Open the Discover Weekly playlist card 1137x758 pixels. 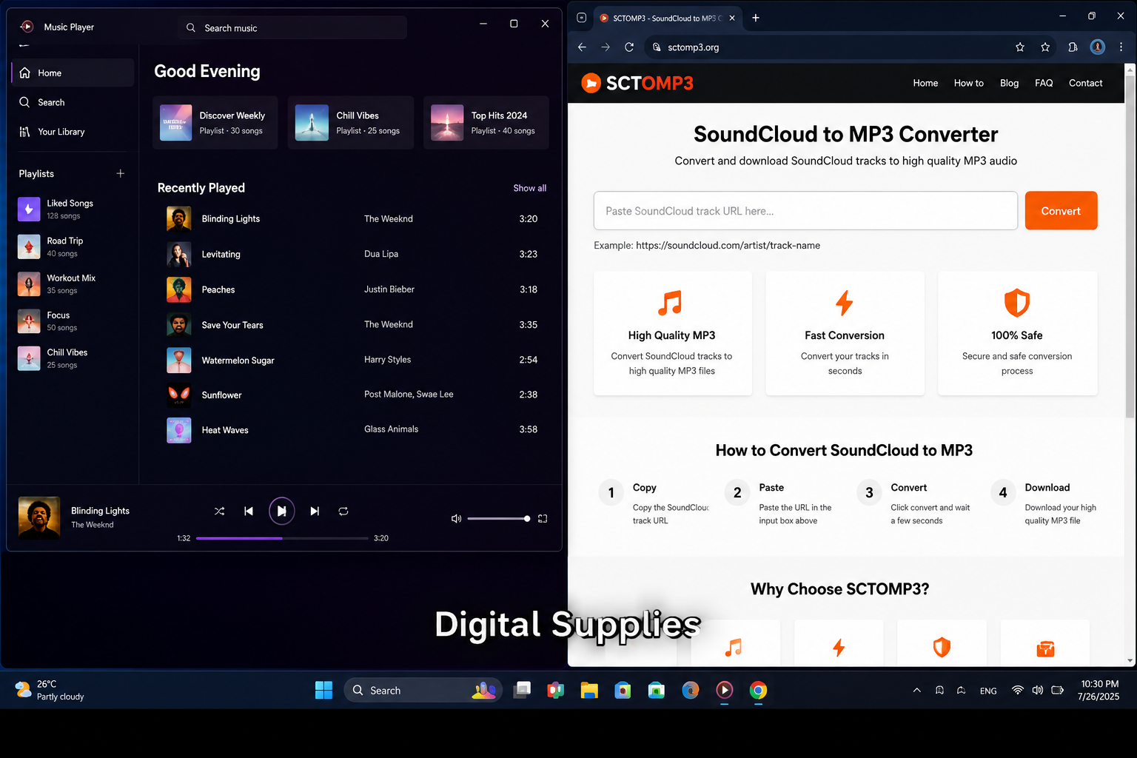click(x=215, y=123)
